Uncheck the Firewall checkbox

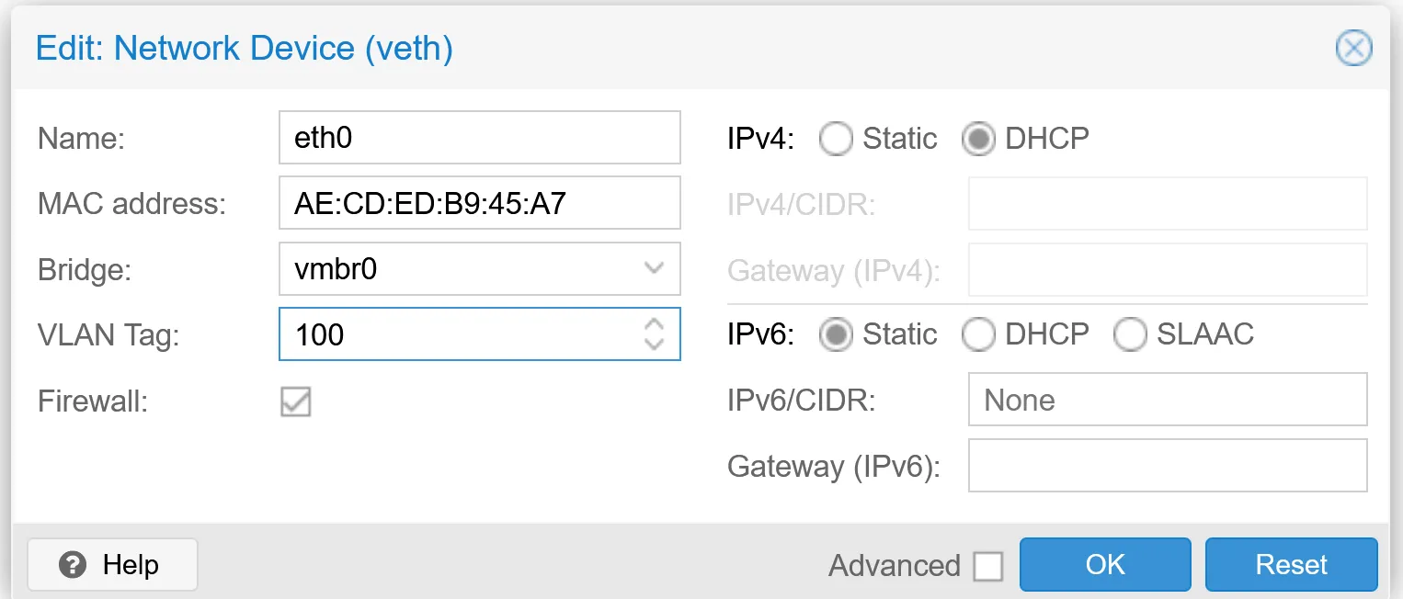(x=295, y=401)
